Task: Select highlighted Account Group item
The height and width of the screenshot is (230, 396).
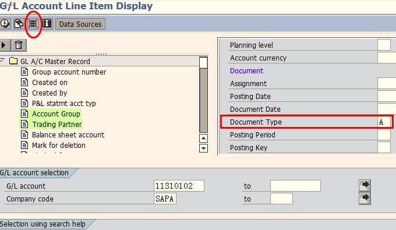Action: tap(56, 114)
